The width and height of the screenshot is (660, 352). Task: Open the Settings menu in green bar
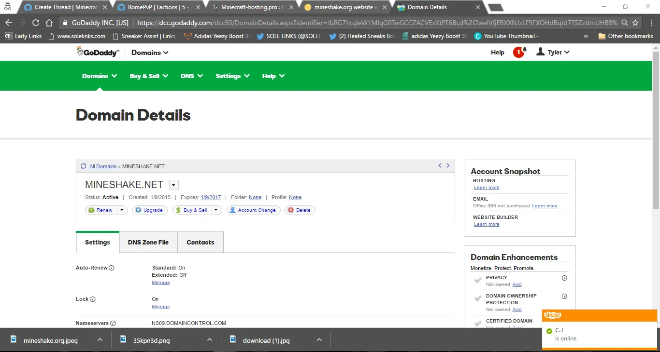tap(232, 76)
